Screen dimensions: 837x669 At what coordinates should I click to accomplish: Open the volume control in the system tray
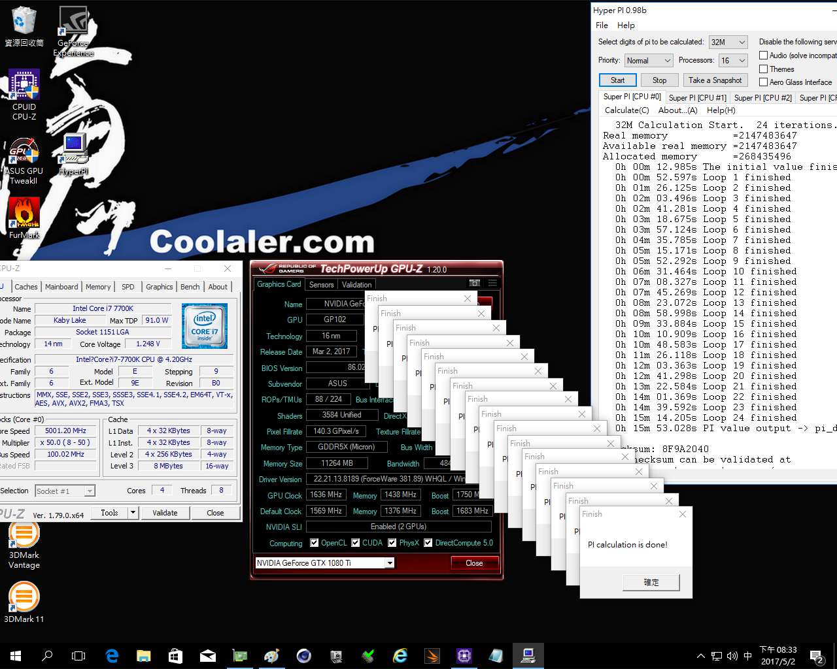point(732,656)
